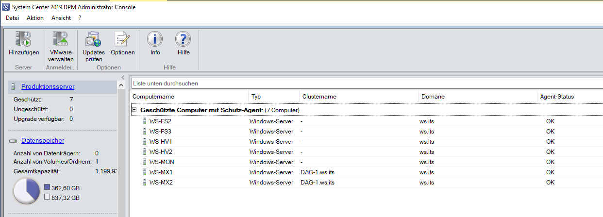Click the Info icon
This screenshot has height=217, width=603.
point(155,40)
